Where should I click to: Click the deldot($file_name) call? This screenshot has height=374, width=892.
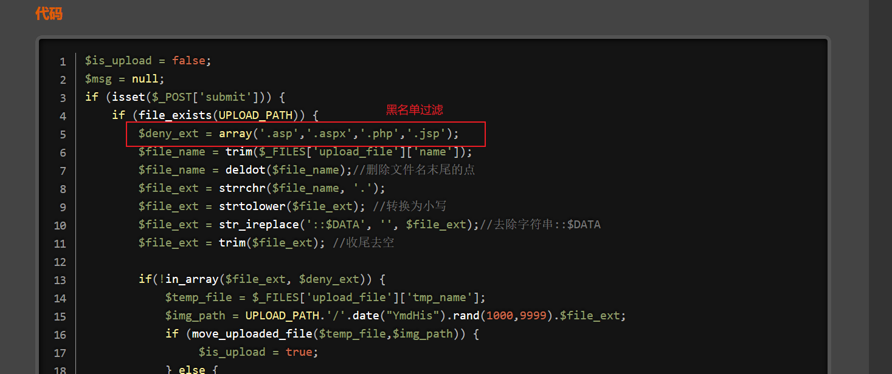[x=286, y=170]
